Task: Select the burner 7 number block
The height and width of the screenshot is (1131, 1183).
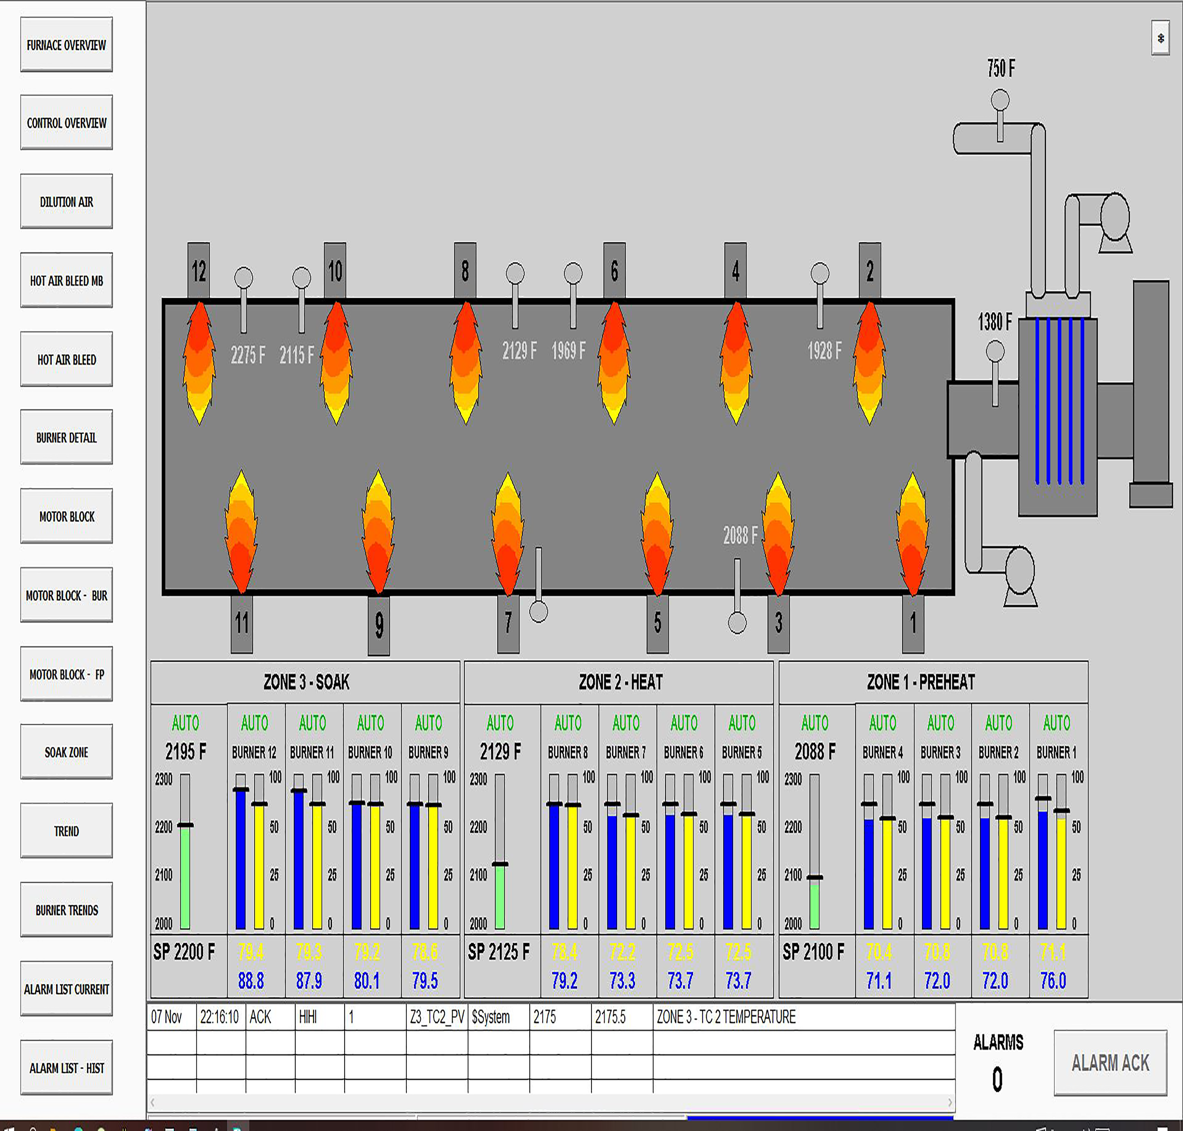Action: (x=508, y=623)
